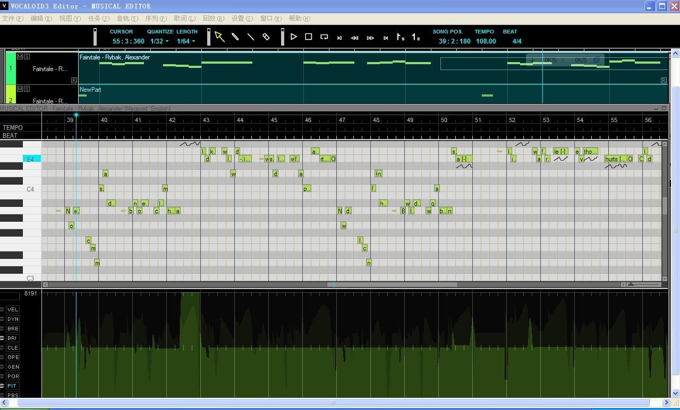Select the arrow pointer tool
This screenshot has width=680, height=410.
pos(219,37)
